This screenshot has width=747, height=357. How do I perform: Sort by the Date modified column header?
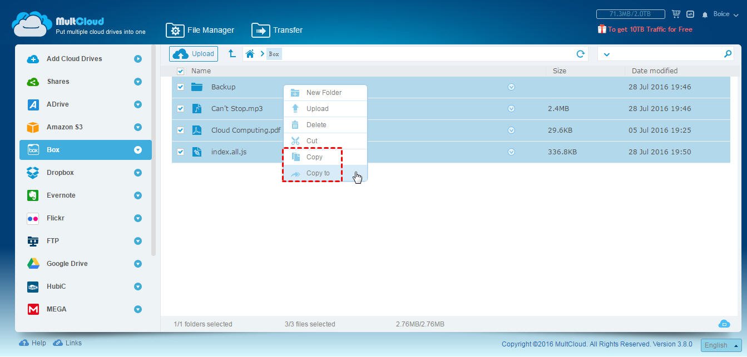coord(655,71)
